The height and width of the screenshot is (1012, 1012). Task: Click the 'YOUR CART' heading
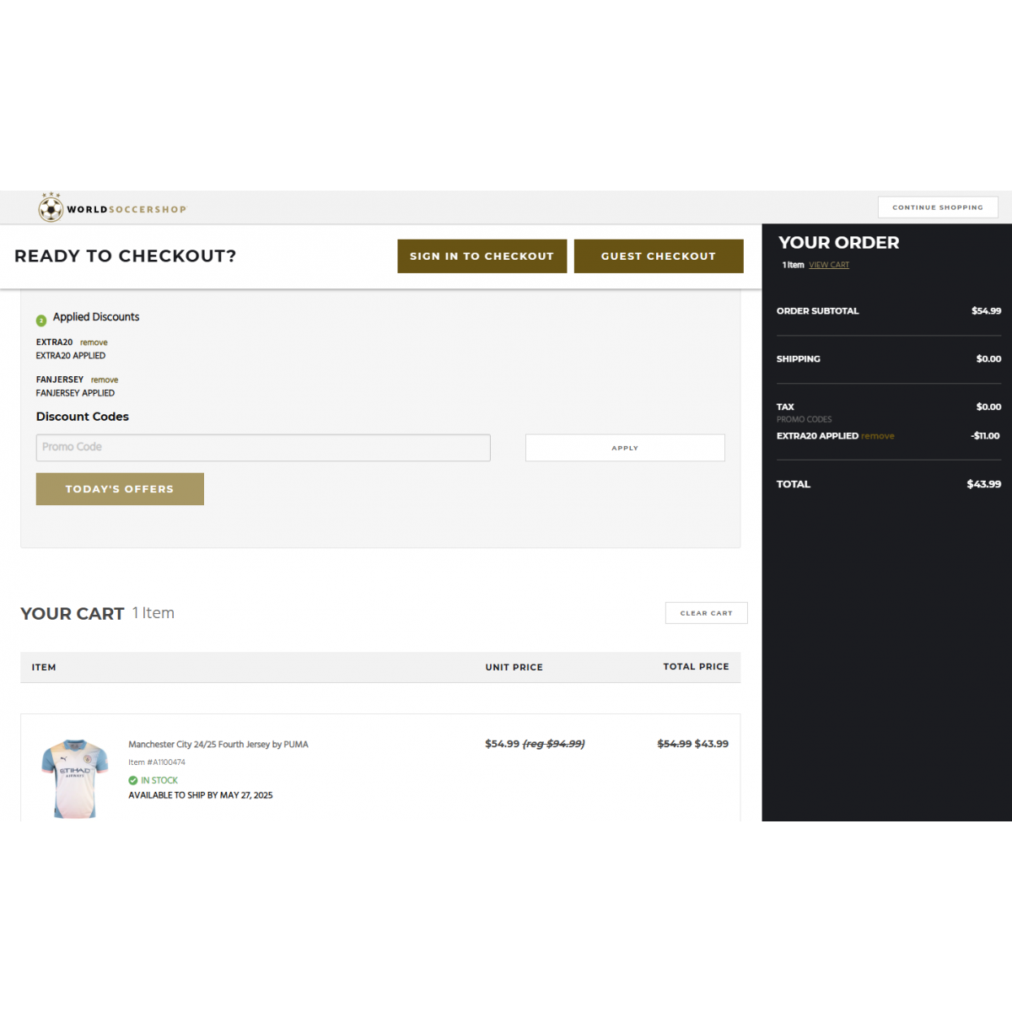[73, 614]
